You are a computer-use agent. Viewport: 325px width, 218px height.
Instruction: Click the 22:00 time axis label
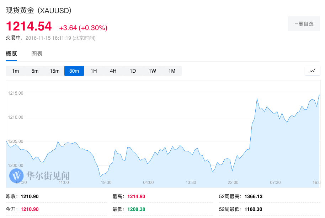pos(233,183)
